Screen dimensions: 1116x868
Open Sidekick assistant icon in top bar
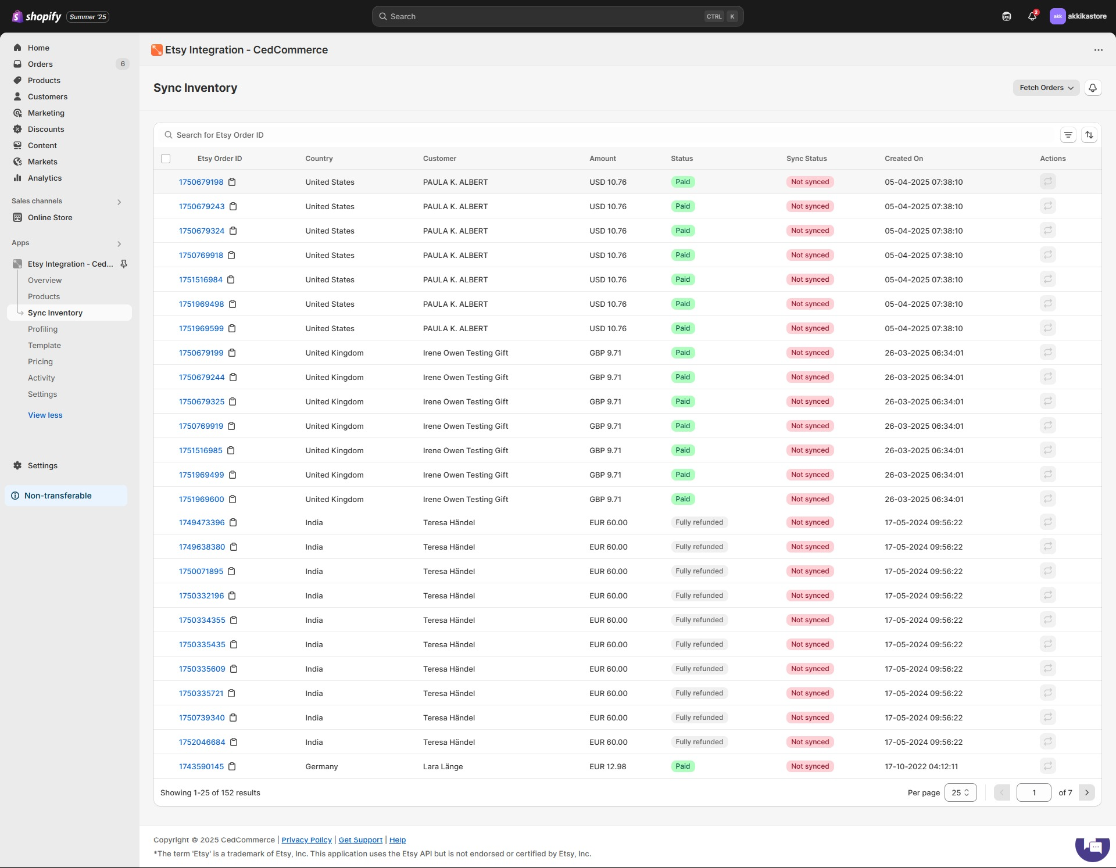[1007, 16]
